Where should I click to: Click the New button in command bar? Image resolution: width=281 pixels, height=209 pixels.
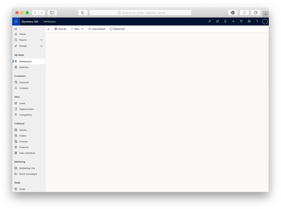click(75, 29)
